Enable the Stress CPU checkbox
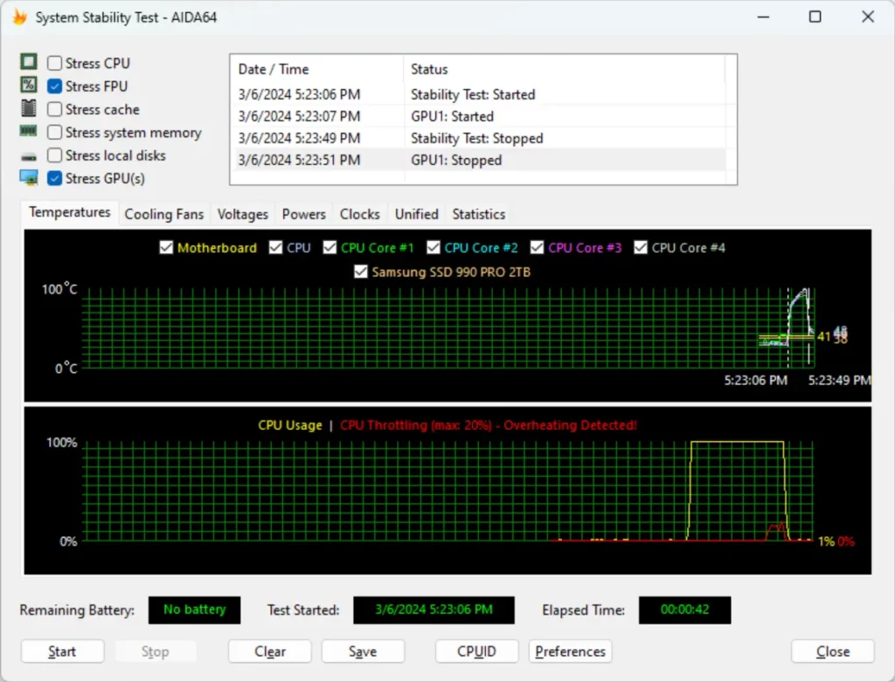This screenshot has width=895, height=682. (x=52, y=62)
